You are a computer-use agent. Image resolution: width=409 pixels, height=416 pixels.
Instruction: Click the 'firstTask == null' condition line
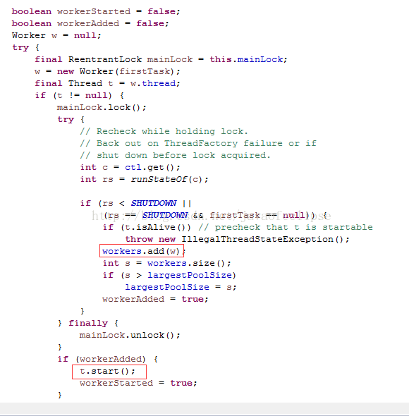(x=214, y=215)
